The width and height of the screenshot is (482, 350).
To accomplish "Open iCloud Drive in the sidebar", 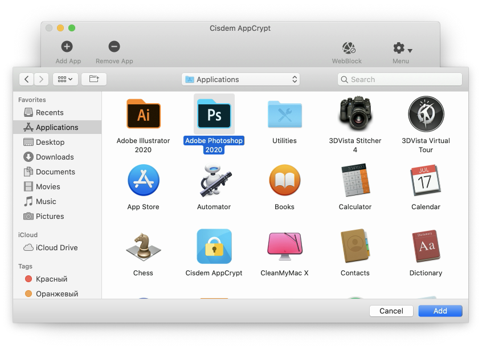I will [x=56, y=247].
